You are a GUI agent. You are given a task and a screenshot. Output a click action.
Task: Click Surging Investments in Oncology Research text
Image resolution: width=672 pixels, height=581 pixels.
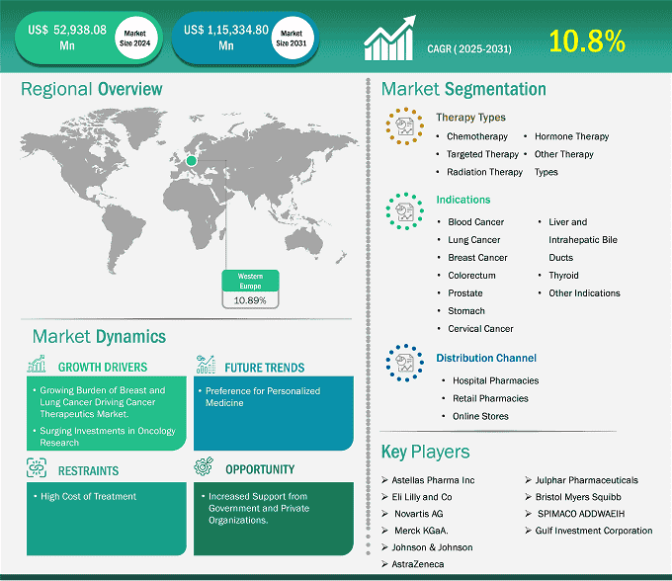(x=108, y=437)
